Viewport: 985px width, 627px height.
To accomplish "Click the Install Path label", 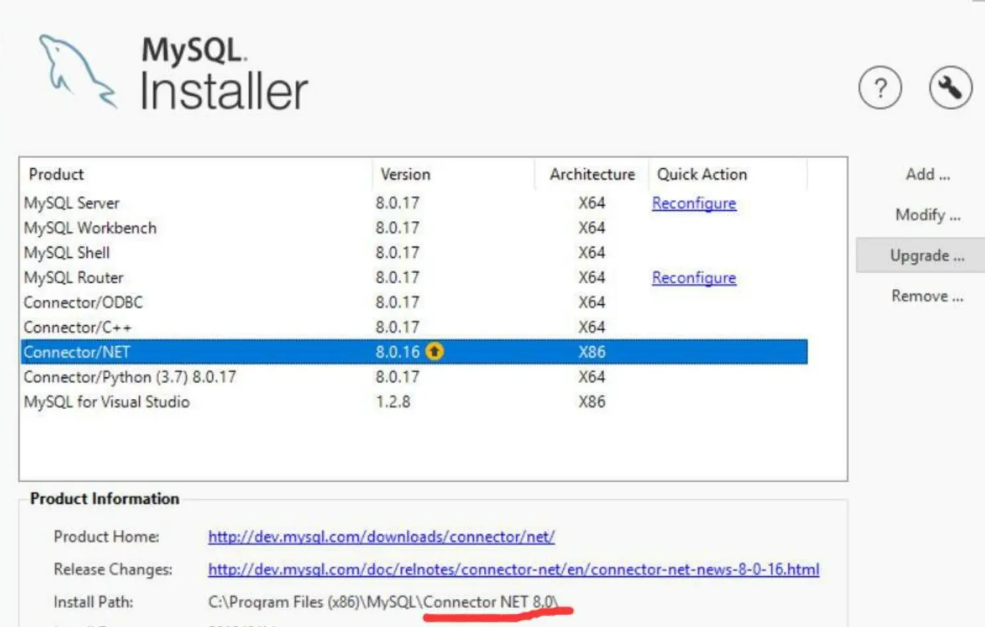I will click(93, 602).
